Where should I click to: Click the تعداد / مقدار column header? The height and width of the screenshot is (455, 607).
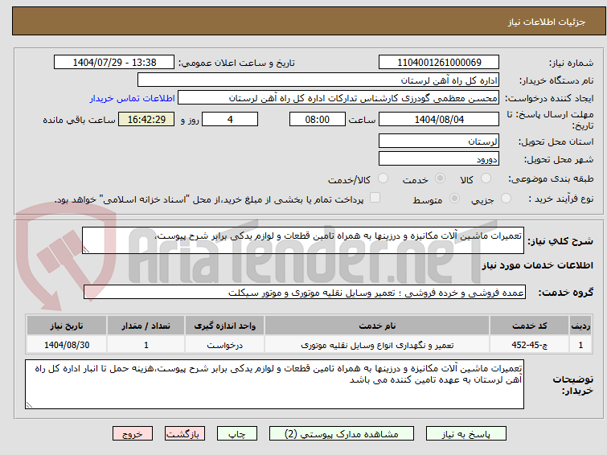tap(146, 326)
